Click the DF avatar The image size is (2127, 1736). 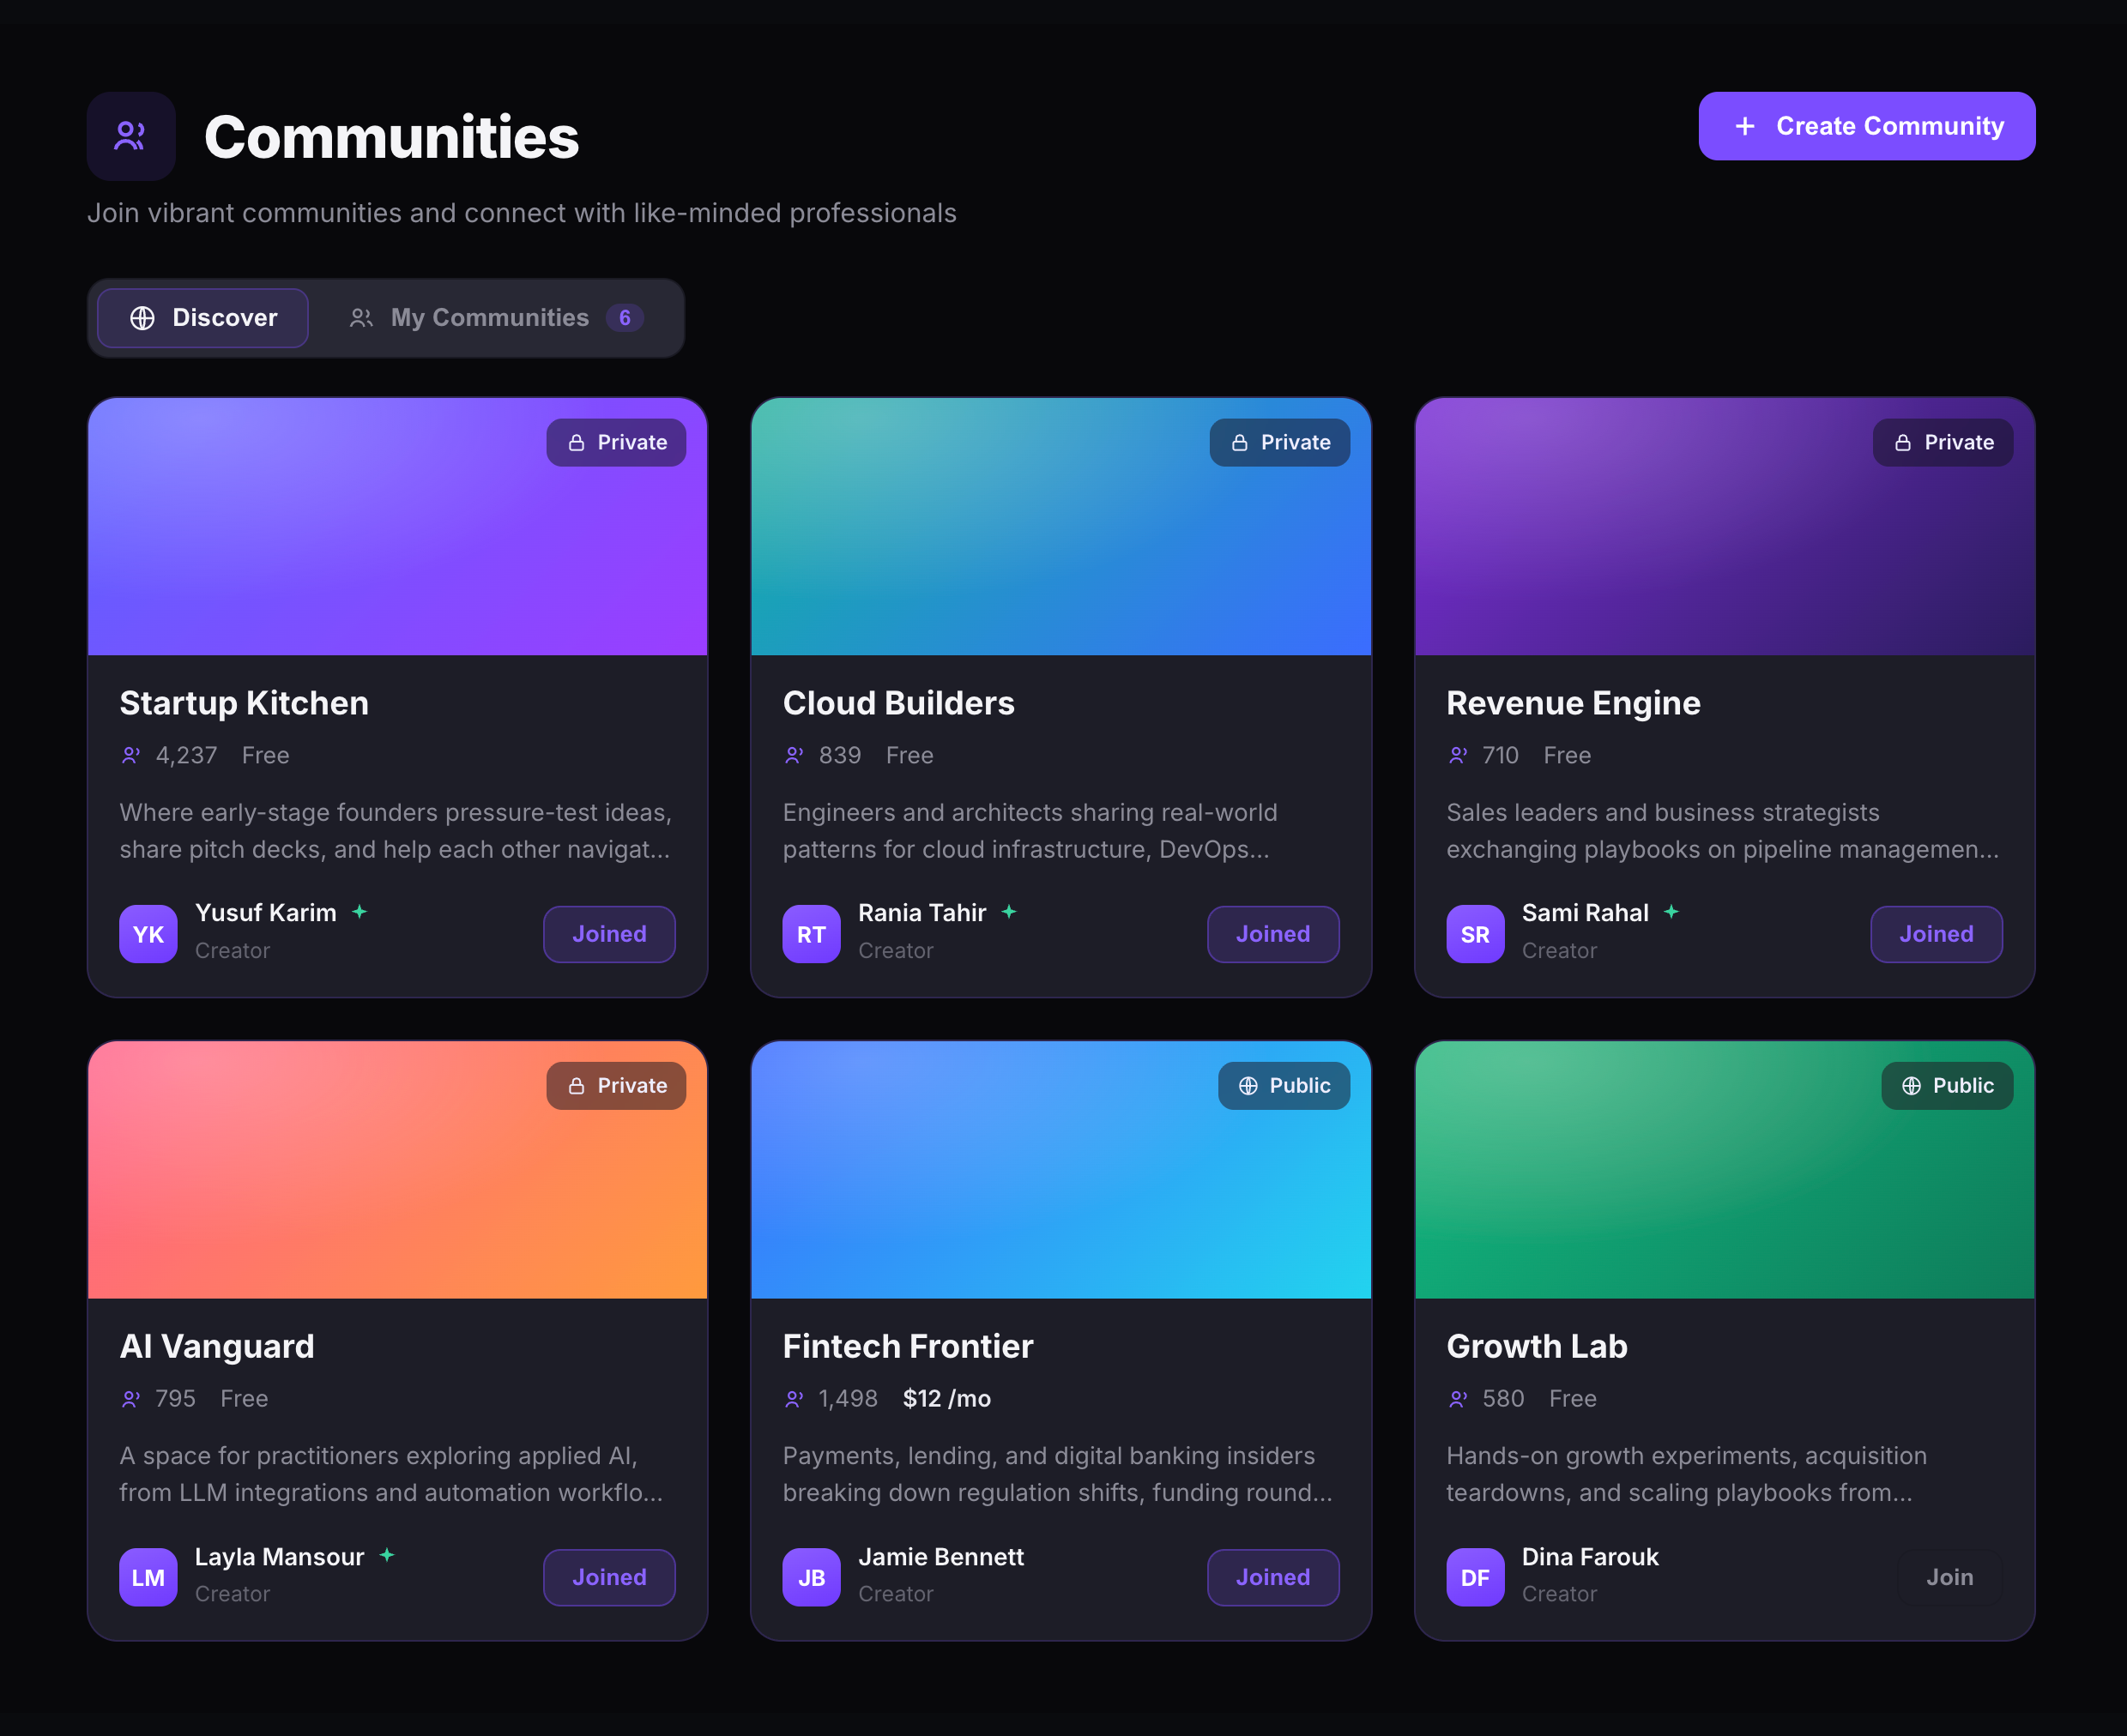(x=1476, y=1578)
